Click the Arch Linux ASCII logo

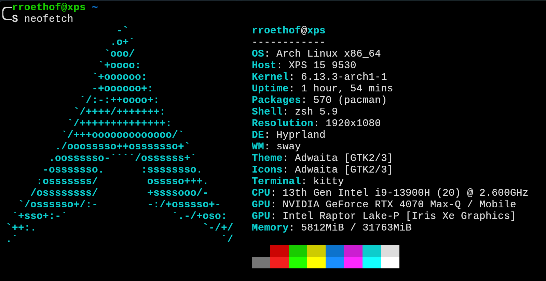pos(120,135)
